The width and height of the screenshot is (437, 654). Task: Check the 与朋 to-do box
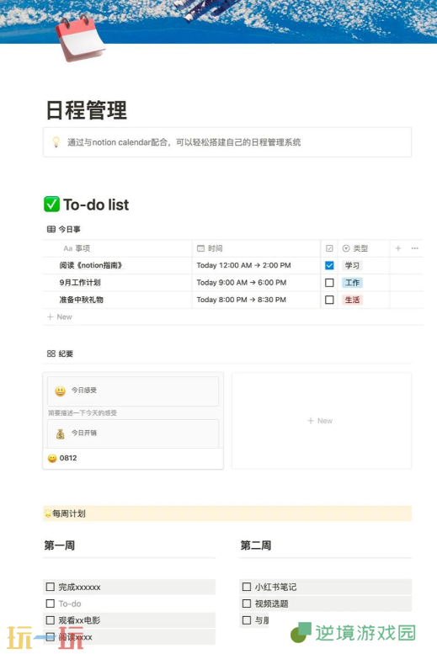247,620
